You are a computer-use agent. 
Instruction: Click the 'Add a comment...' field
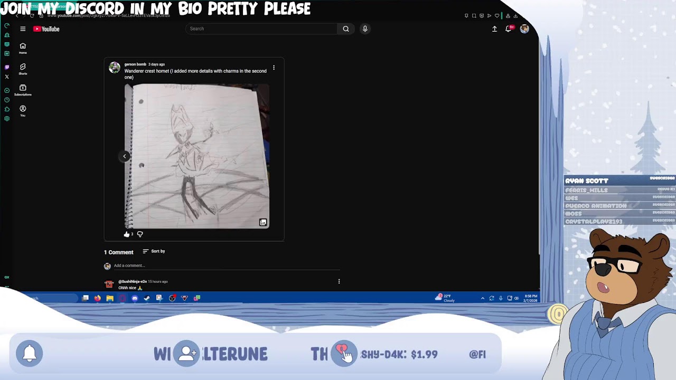[x=227, y=266]
